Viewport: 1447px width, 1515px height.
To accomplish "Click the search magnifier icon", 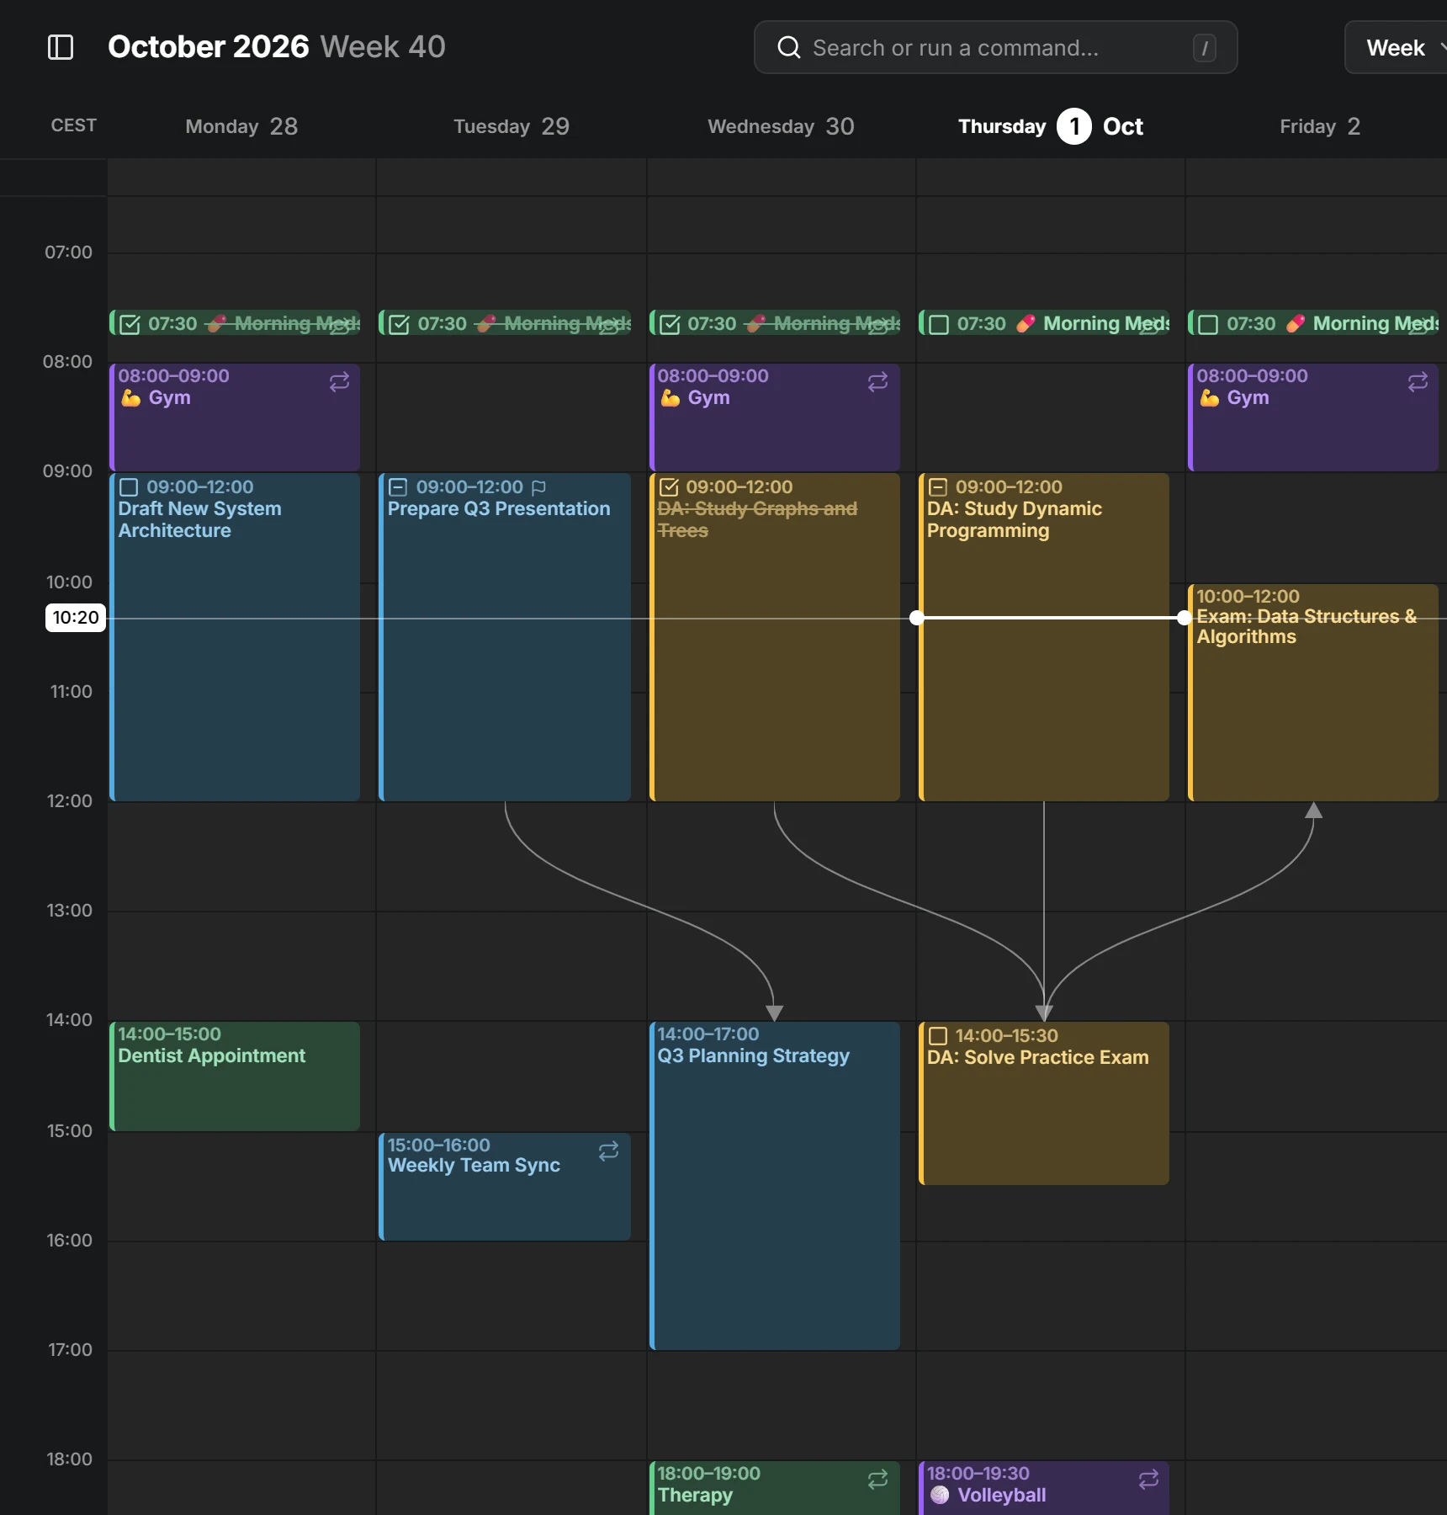I will pyautogui.click(x=788, y=47).
